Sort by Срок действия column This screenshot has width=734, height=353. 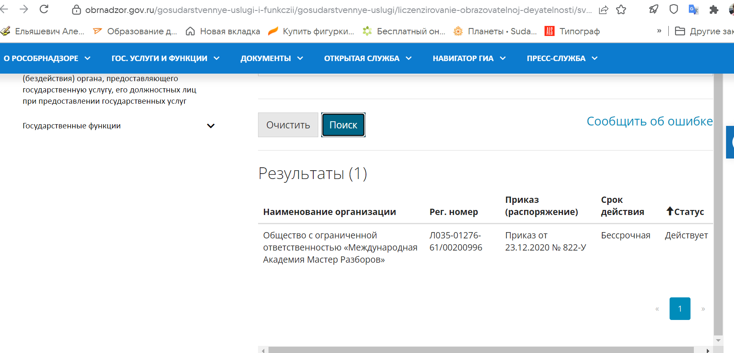click(x=622, y=206)
